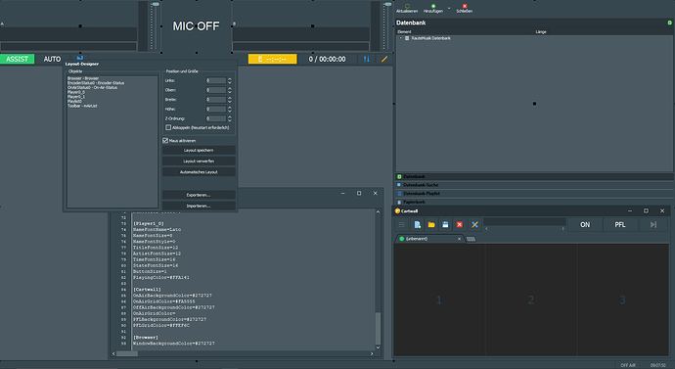The height and width of the screenshot is (369, 675).
Task: Click the Aktualisieren refresh icon
Action: click(x=407, y=6)
